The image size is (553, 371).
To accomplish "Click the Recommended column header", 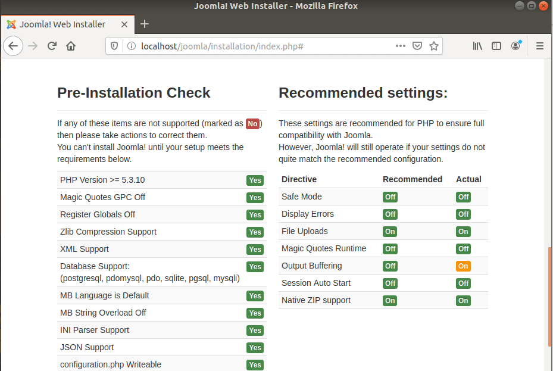I will click(413, 179).
